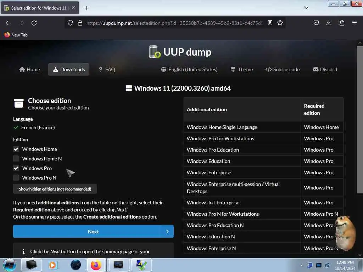
Task: Click the Windows Home Single Language table cell
Action: tap(242, 127)
